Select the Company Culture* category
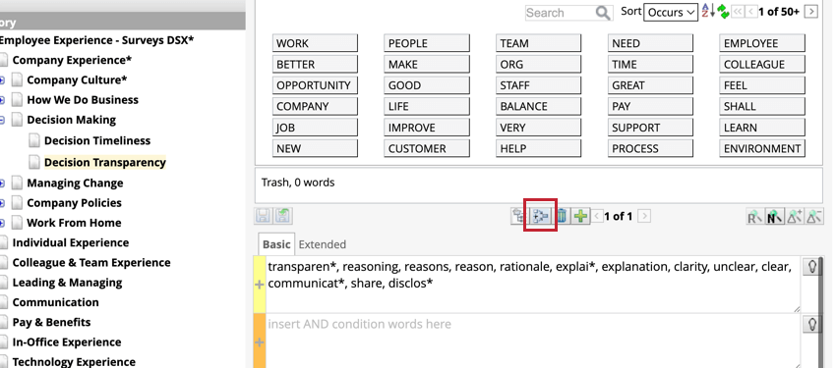836x368 pixels. pos(78,79)
